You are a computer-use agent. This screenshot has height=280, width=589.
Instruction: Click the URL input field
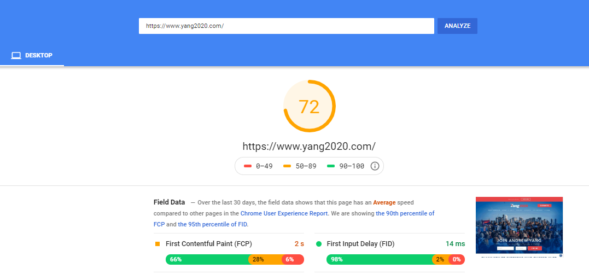point(287,26)
